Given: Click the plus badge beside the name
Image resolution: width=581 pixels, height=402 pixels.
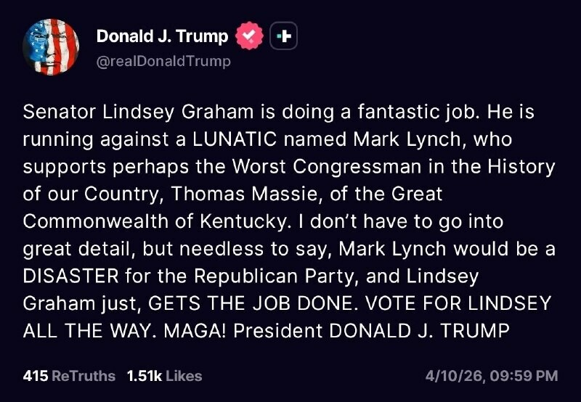Looking at the screenshot, I should tap(283, 36).
